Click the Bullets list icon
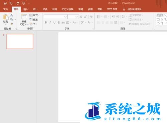The width and height of the screenshot is (167, 123). 99,17
